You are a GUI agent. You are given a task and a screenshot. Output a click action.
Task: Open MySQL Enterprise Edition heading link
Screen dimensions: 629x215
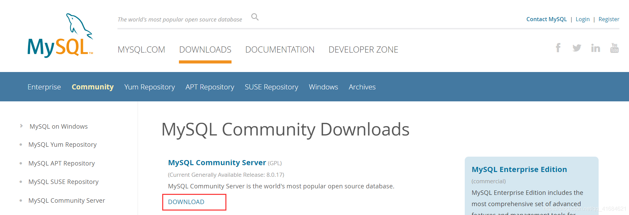[519, 170]
